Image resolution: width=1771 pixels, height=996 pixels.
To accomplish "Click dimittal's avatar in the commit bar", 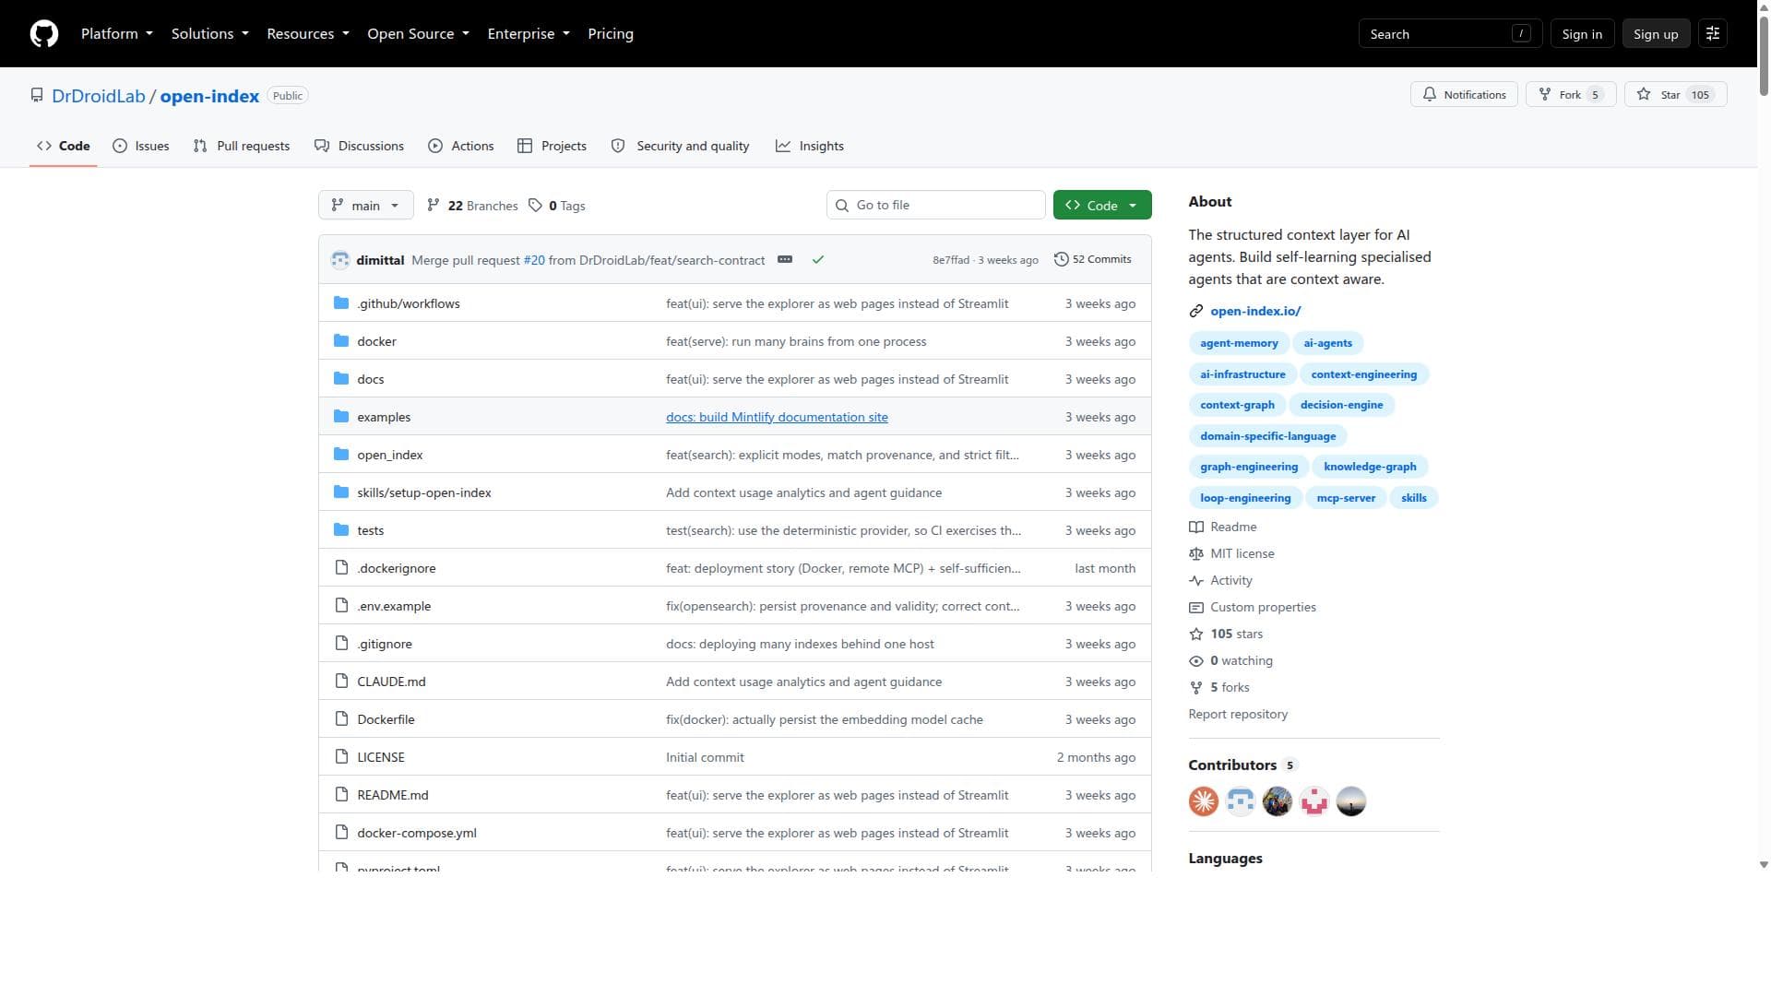I will 340,260.
